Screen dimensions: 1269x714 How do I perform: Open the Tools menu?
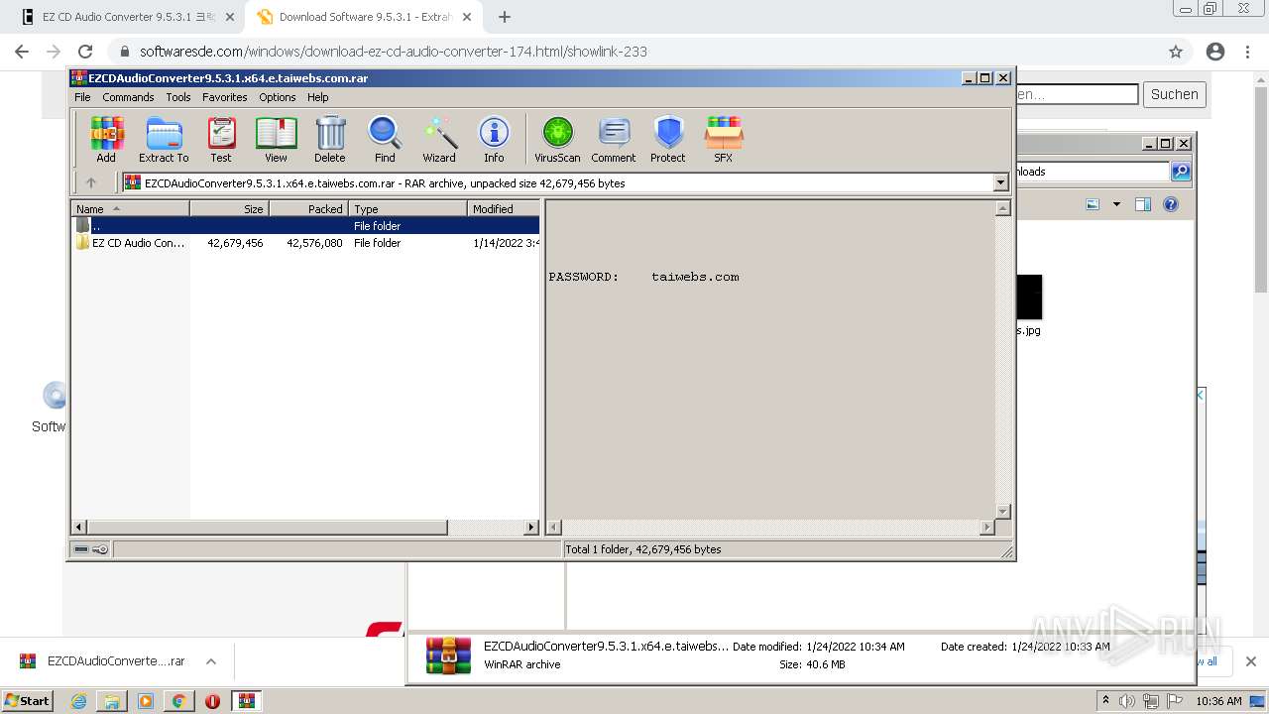[178, 97]
